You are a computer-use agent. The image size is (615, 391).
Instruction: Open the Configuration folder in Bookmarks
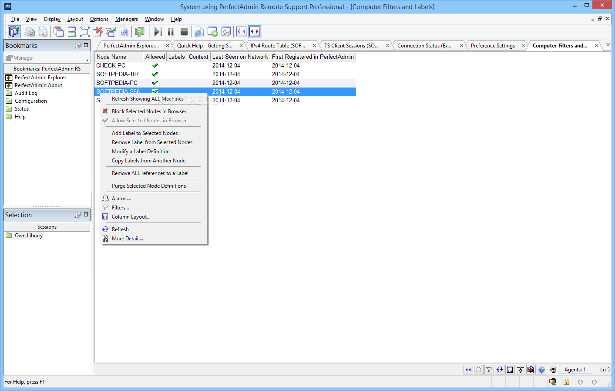click(31, 101)
